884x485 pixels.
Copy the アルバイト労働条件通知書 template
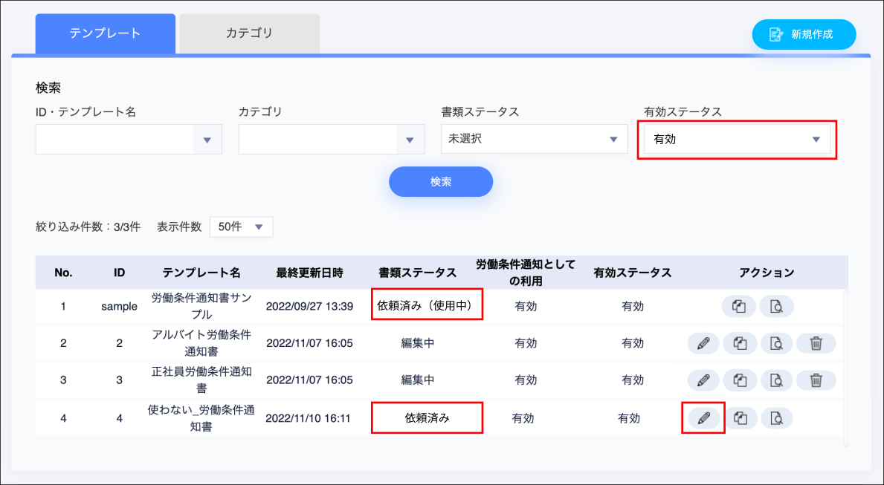click(x=739, y=343)
